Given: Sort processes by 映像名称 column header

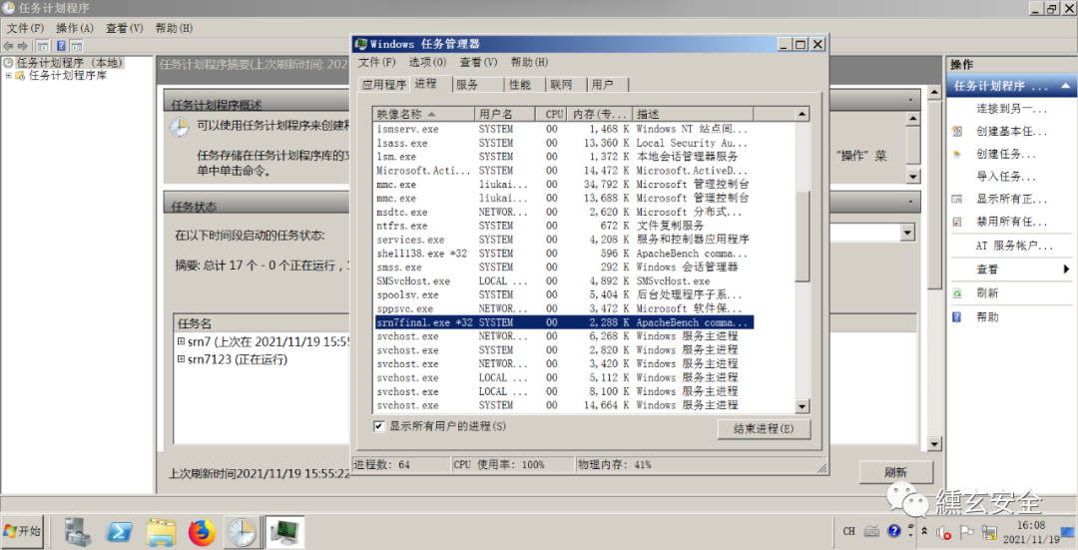Looking at the screenshot, I should (423, 114).
